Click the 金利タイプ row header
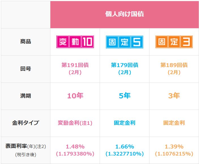The width and height of the screenshot is (199, 164). pos(25,123)
